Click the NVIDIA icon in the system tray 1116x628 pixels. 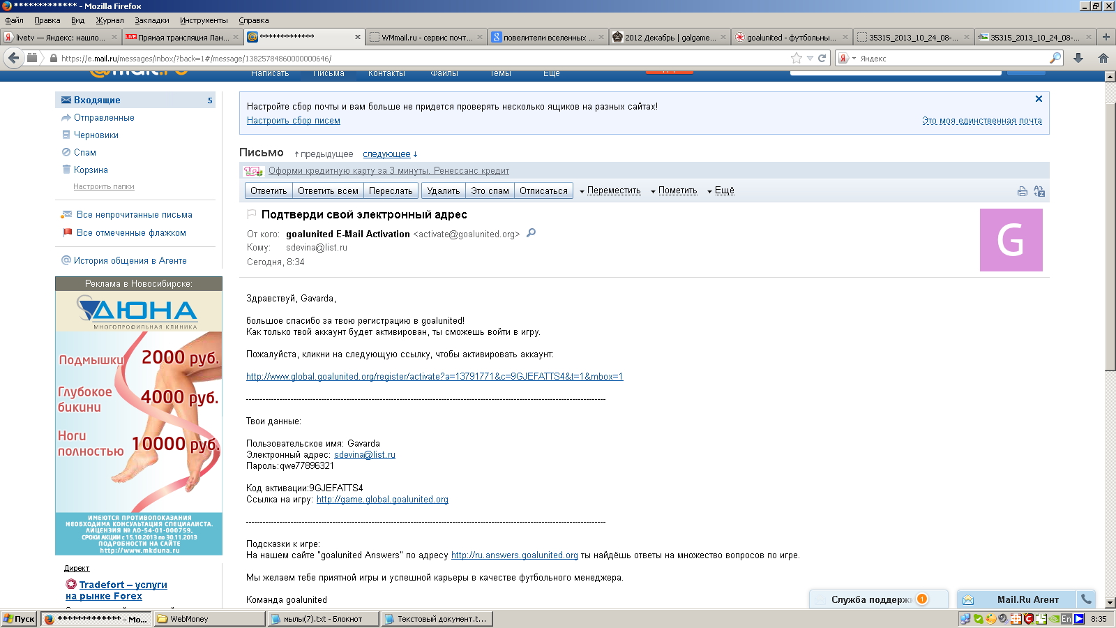[1055, 619]
